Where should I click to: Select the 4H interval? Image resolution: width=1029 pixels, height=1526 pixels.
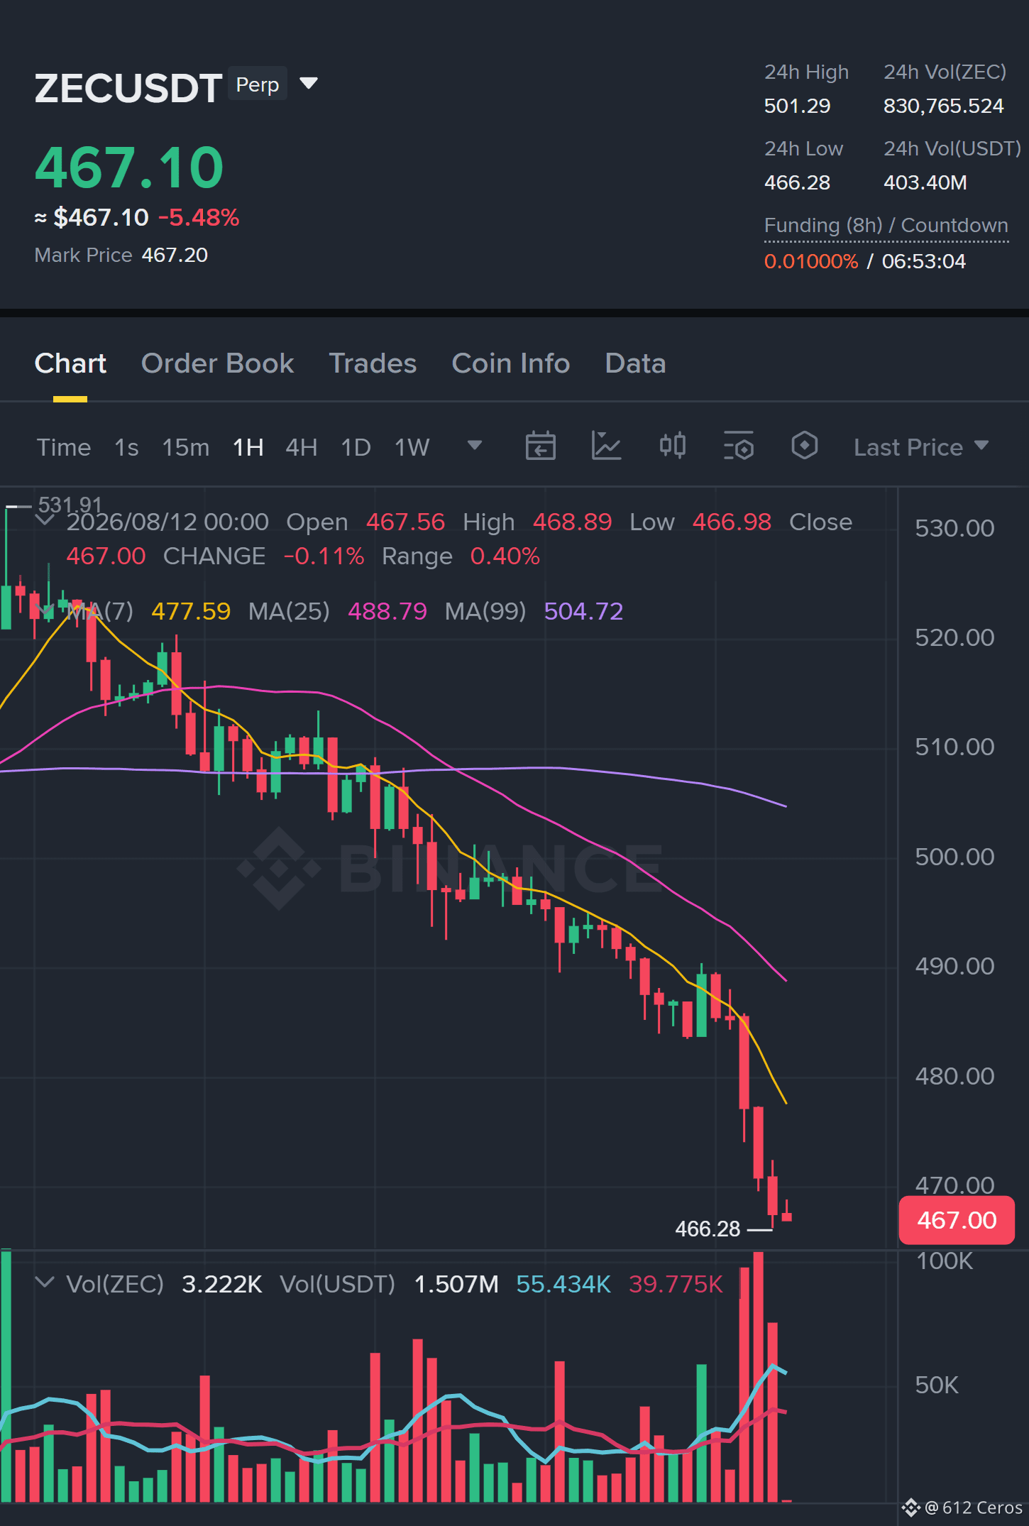302,447
